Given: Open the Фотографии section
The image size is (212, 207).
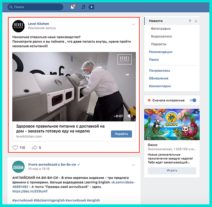Looking at the screenshot, I should click(x=161, y=29).
